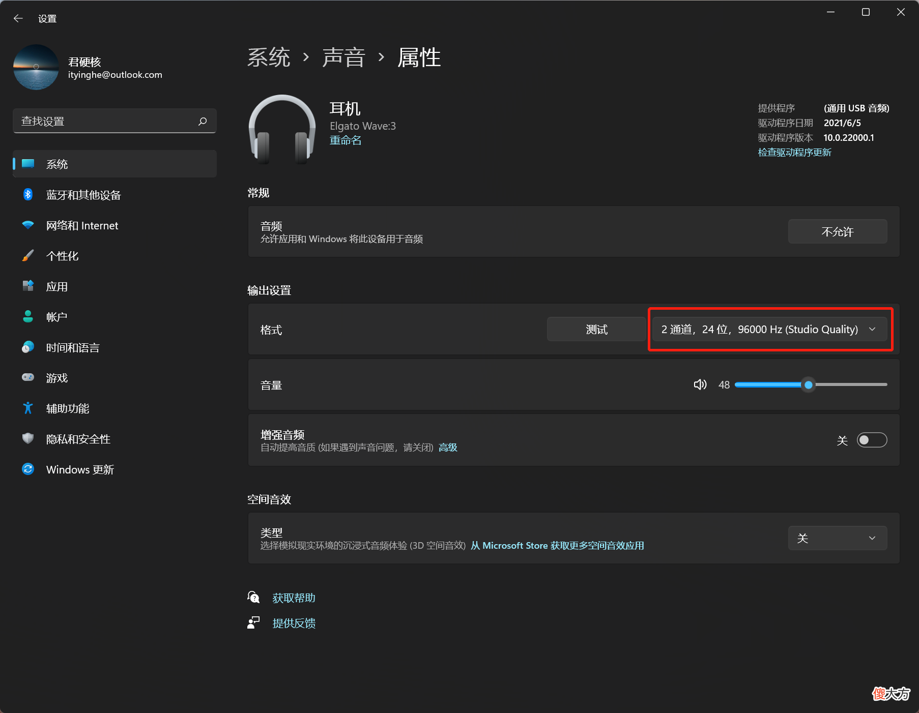
Task: Open 蓝牙和其他设备 settings
Action: click(x=115, y=195)
